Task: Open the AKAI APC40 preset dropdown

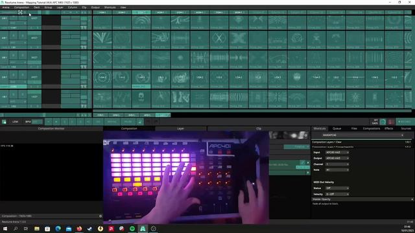Action: click(363, 135)
